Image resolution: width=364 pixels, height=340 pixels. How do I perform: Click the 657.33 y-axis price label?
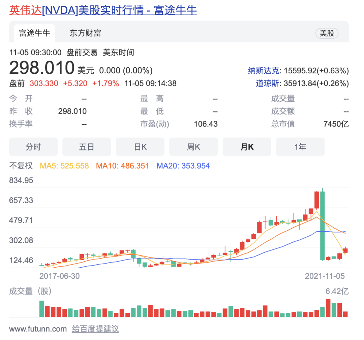(x=21, y=200)
